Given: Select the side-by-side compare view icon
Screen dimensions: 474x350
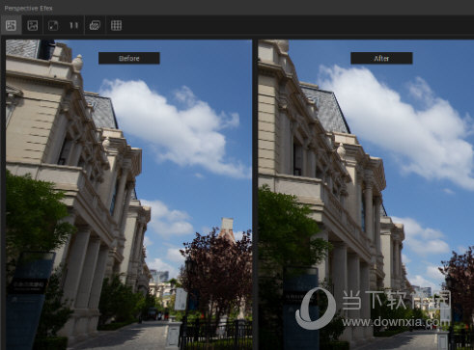Looking at the screenshot, I should 11,25.
